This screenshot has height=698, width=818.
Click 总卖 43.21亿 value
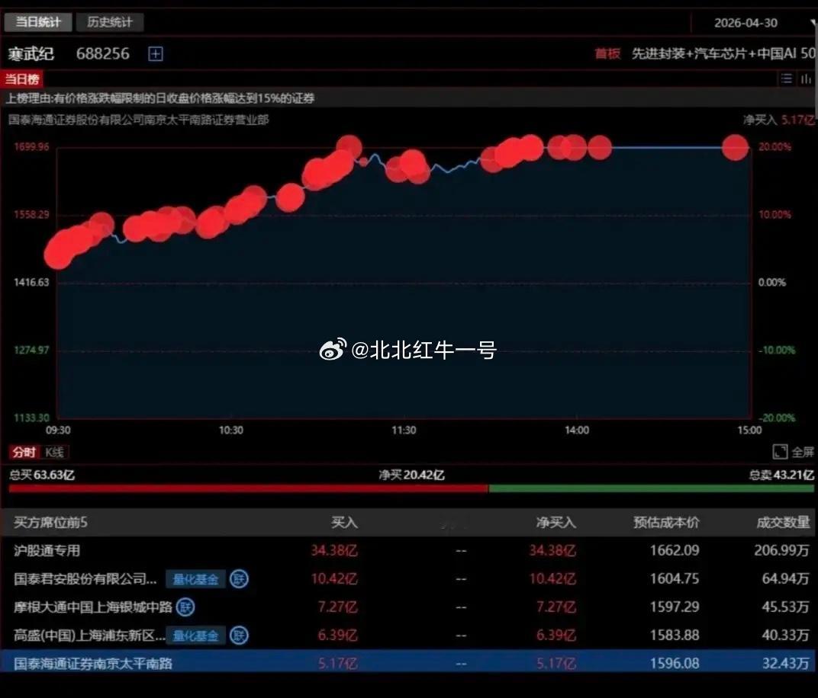point(781,475)
